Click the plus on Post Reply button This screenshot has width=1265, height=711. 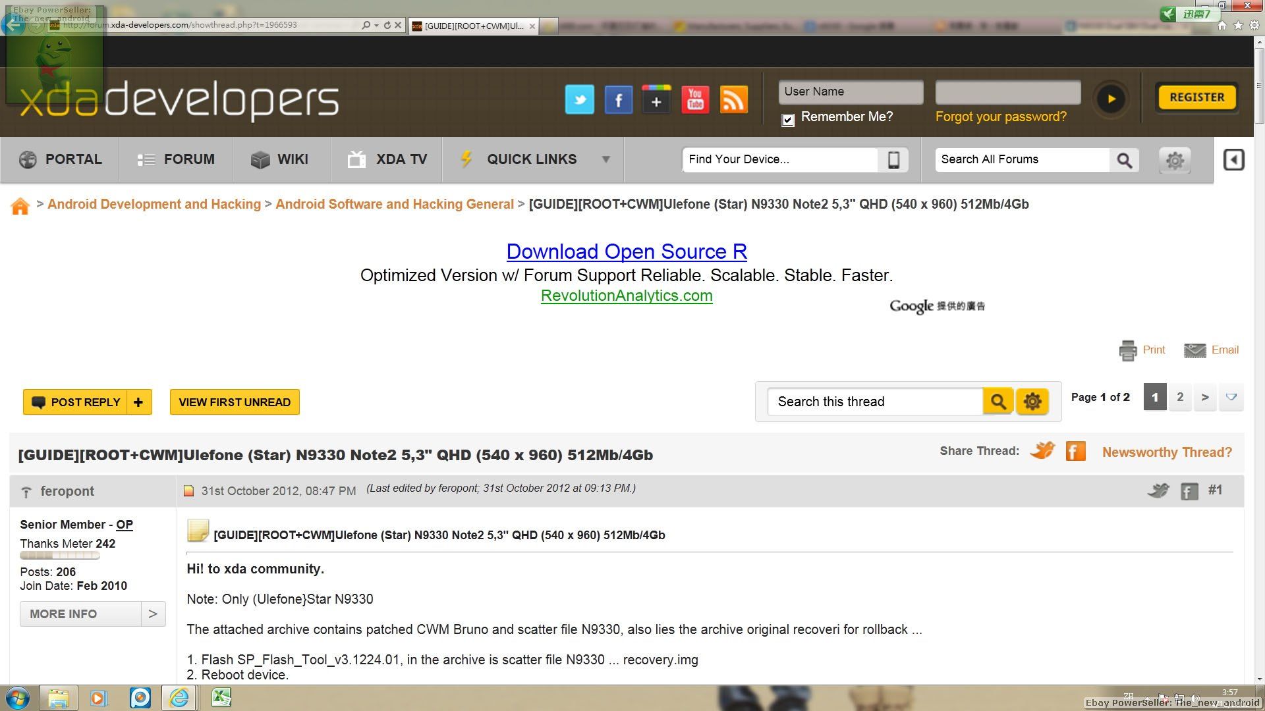[138, 402]
